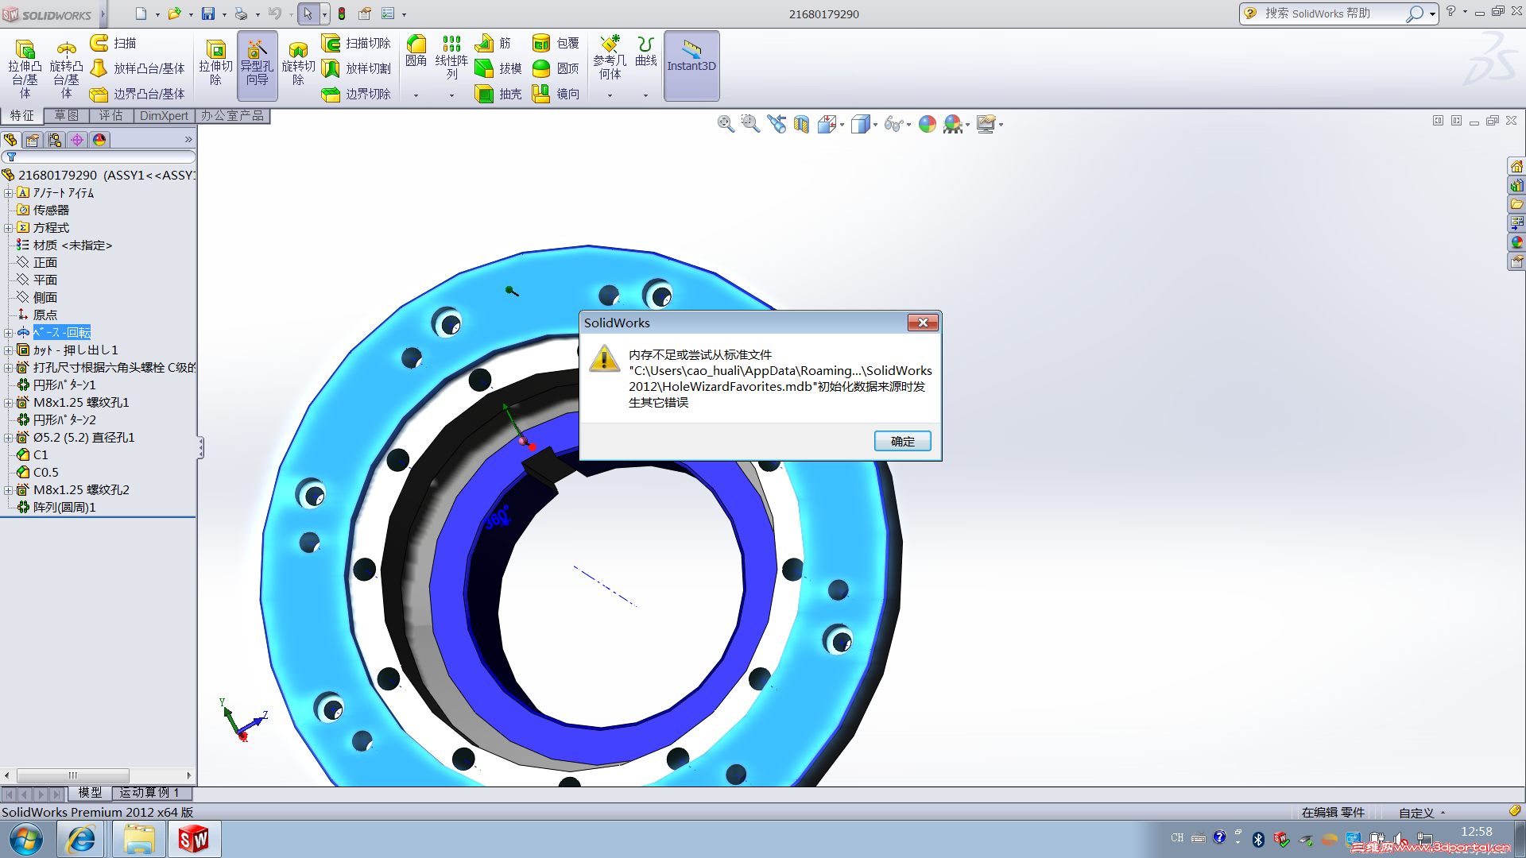Viewport: 1526px width, 858px height.
Task: Click the 圆角 fillet tool icon
Action: (x=416, y=46)
